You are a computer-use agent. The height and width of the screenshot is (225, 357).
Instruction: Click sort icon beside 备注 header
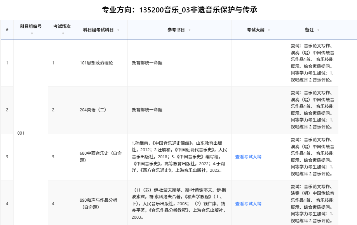click(x=318, y=30)
